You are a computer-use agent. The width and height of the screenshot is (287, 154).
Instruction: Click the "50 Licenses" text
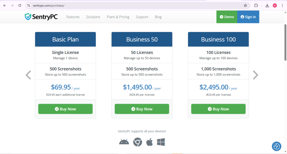(142, 52)
